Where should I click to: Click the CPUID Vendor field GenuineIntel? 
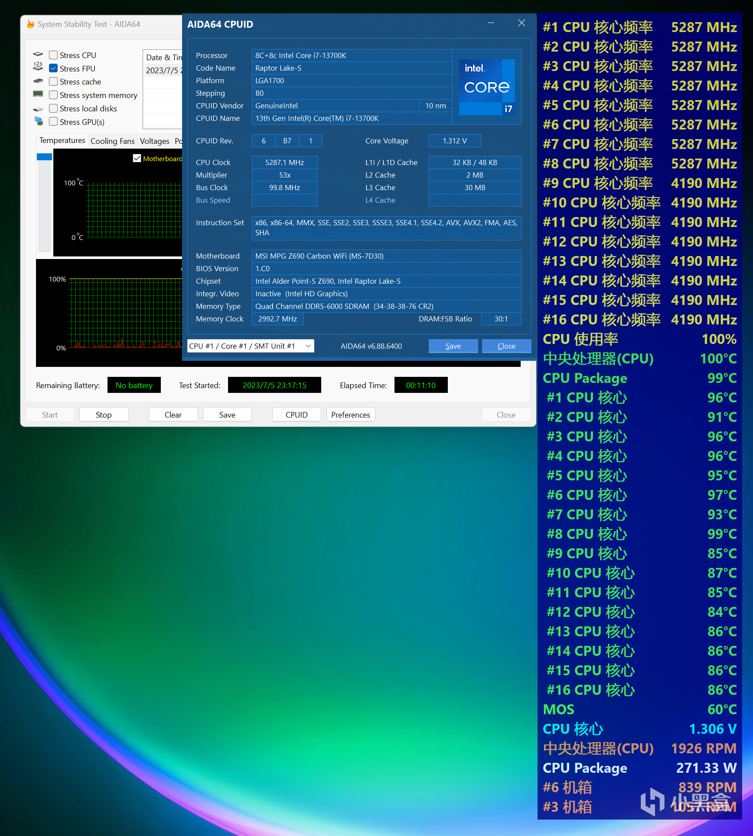click(x=335, y=106)
